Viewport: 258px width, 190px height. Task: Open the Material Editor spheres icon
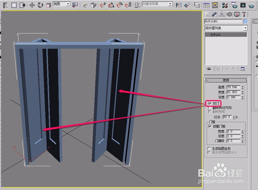[x=225, y=5]
